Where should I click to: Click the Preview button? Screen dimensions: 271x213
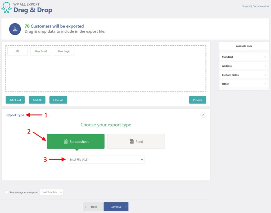click(197, 100)
